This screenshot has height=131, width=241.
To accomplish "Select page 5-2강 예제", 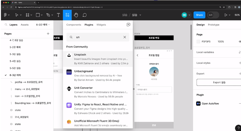I will 15,47.
